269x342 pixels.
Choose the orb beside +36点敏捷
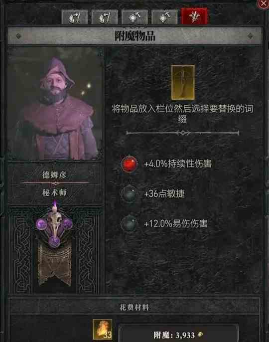point(130,193)
